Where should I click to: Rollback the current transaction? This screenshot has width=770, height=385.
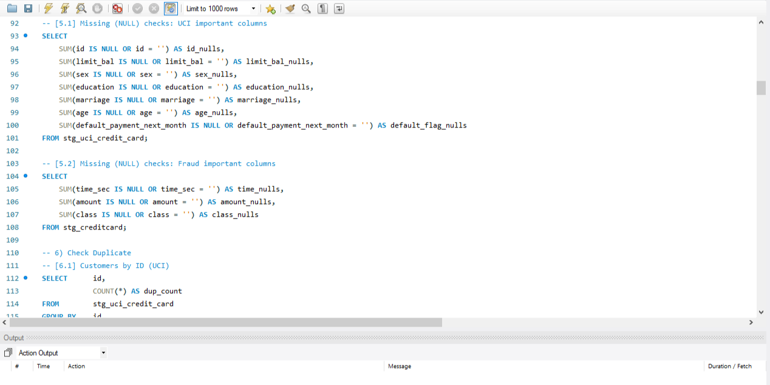(x=154, y=9)
